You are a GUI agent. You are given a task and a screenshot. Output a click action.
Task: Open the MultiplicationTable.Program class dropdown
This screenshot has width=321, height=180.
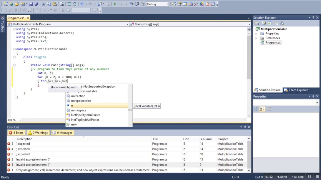click(x=68, y=24)
